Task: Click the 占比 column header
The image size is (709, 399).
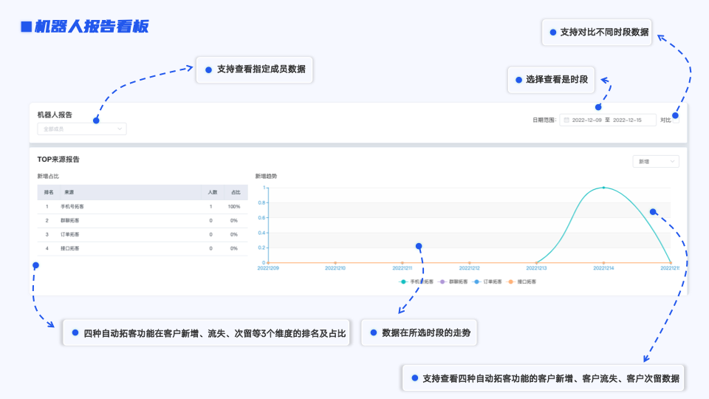Action: click(x=233, y=192)
